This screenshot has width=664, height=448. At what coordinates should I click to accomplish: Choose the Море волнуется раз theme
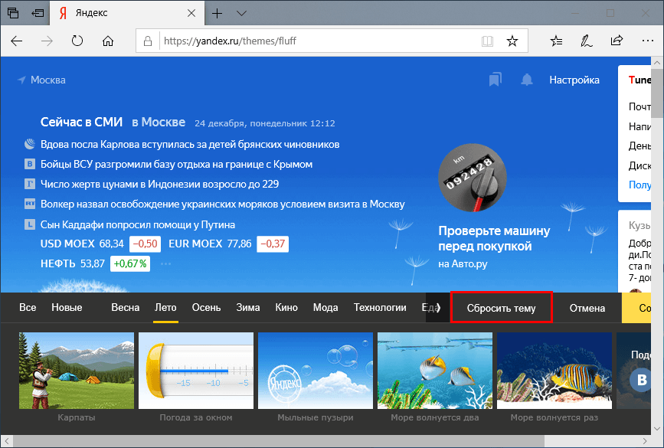coord(554,371)
